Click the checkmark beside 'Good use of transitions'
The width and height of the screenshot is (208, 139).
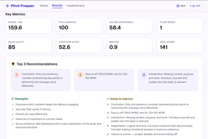coord(13,119)
